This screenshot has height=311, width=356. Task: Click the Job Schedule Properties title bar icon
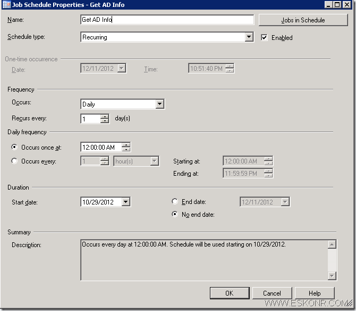[x=6, y=5]
